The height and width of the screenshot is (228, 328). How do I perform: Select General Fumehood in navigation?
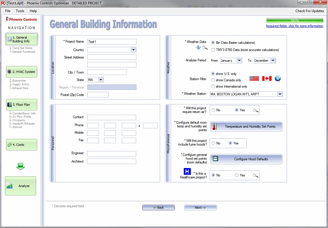(x=24, y=52)
